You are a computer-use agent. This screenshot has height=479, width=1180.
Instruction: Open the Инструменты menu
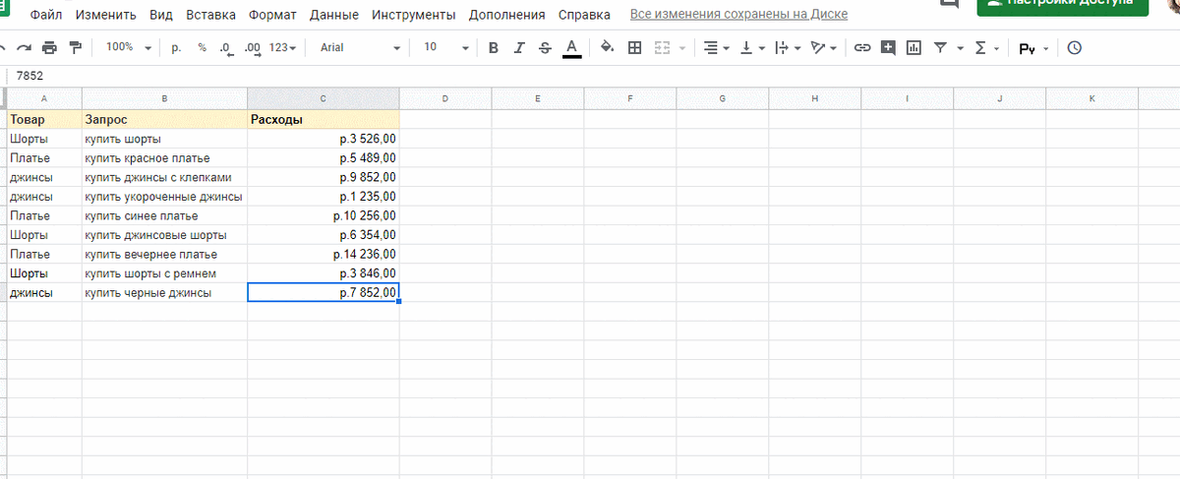pyautogui.click(x=414, y=15)
